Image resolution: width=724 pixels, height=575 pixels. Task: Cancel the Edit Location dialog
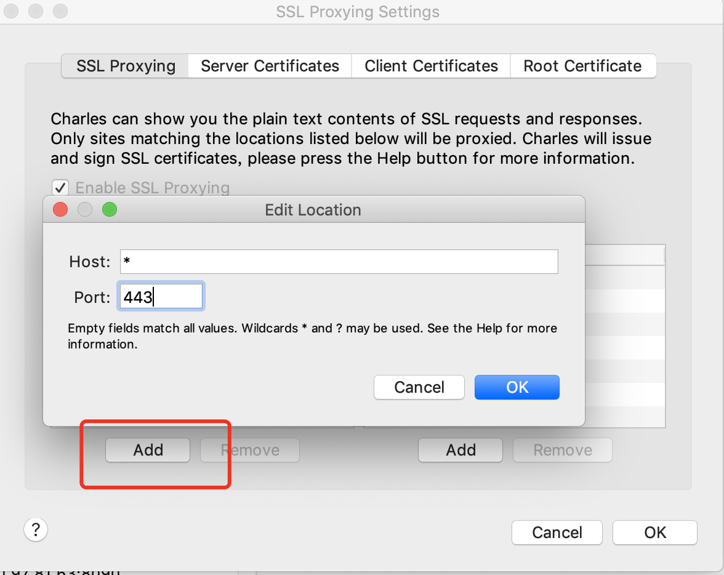(419, 387)
